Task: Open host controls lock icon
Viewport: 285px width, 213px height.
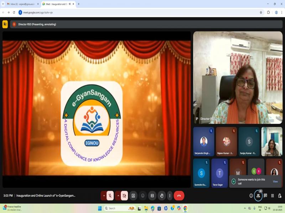Action: tap(280, 196)
